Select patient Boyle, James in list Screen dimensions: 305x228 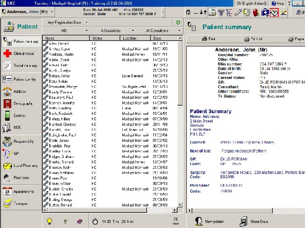point(110,140)
